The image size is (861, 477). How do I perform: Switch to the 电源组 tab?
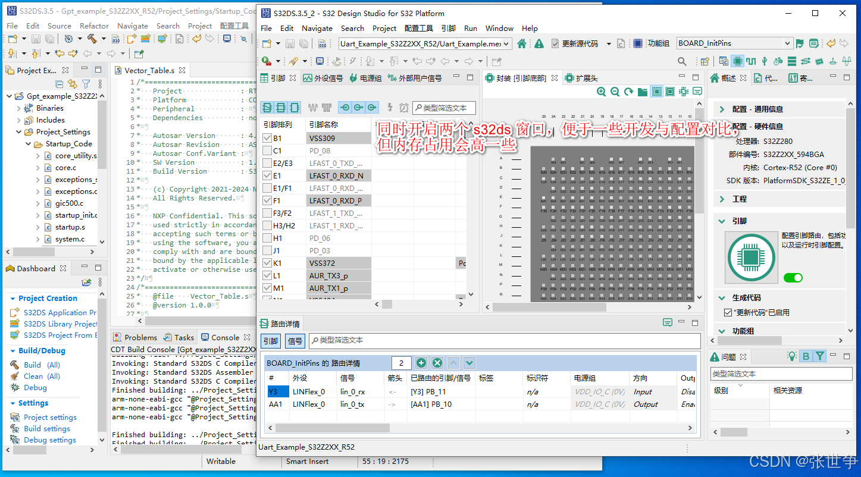tap(365, 78)
